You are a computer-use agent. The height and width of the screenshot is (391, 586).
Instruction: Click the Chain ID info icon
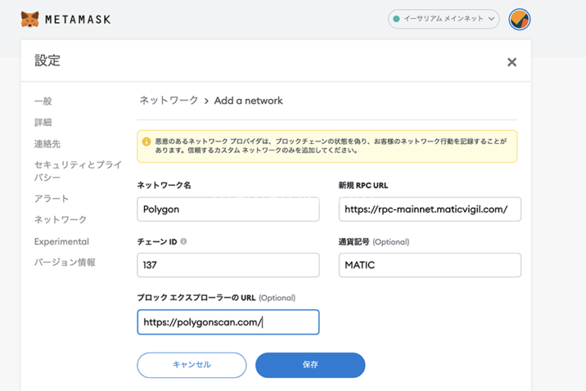pyautogui.click(x=183, y=242)
